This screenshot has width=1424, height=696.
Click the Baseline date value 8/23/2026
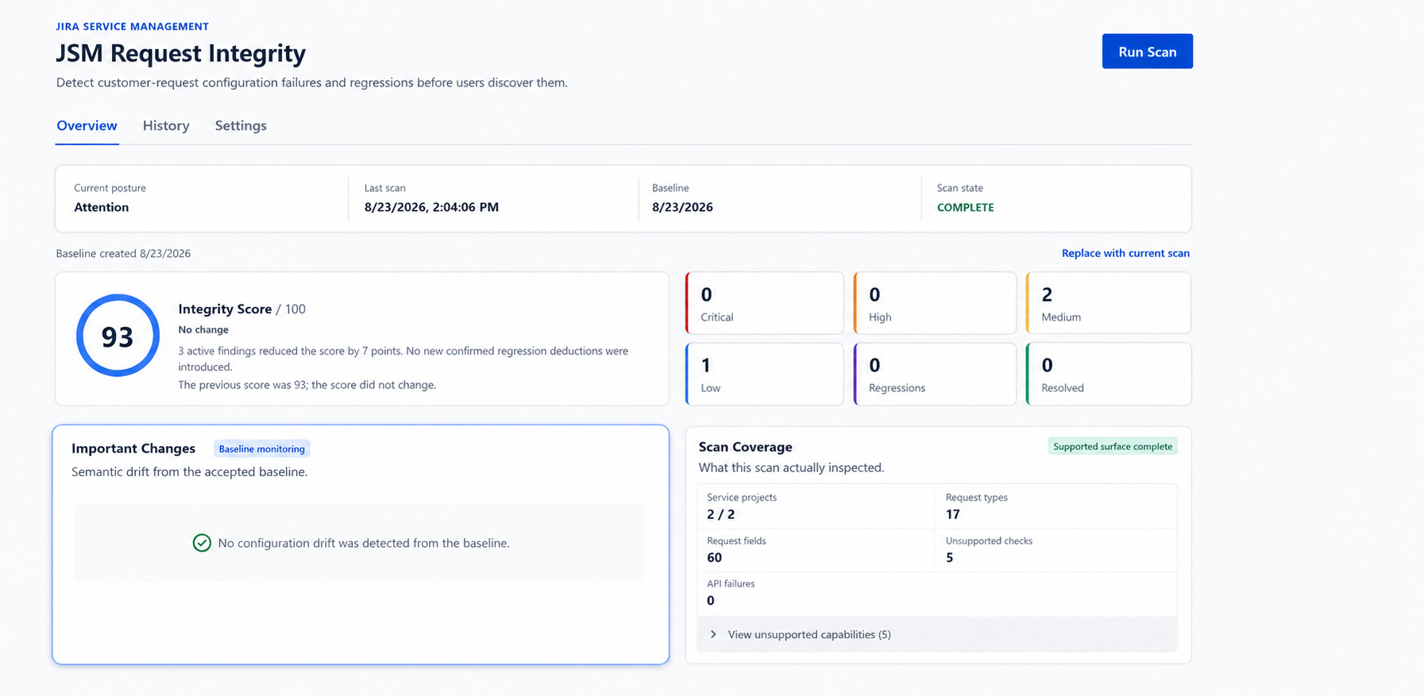682,207
